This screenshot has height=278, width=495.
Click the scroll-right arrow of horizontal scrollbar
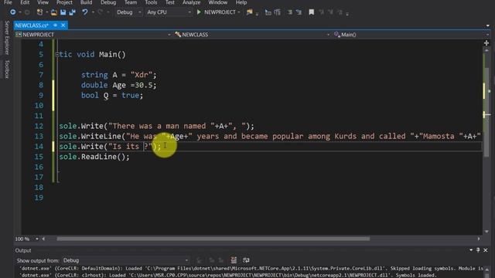(x=479, y=239)
